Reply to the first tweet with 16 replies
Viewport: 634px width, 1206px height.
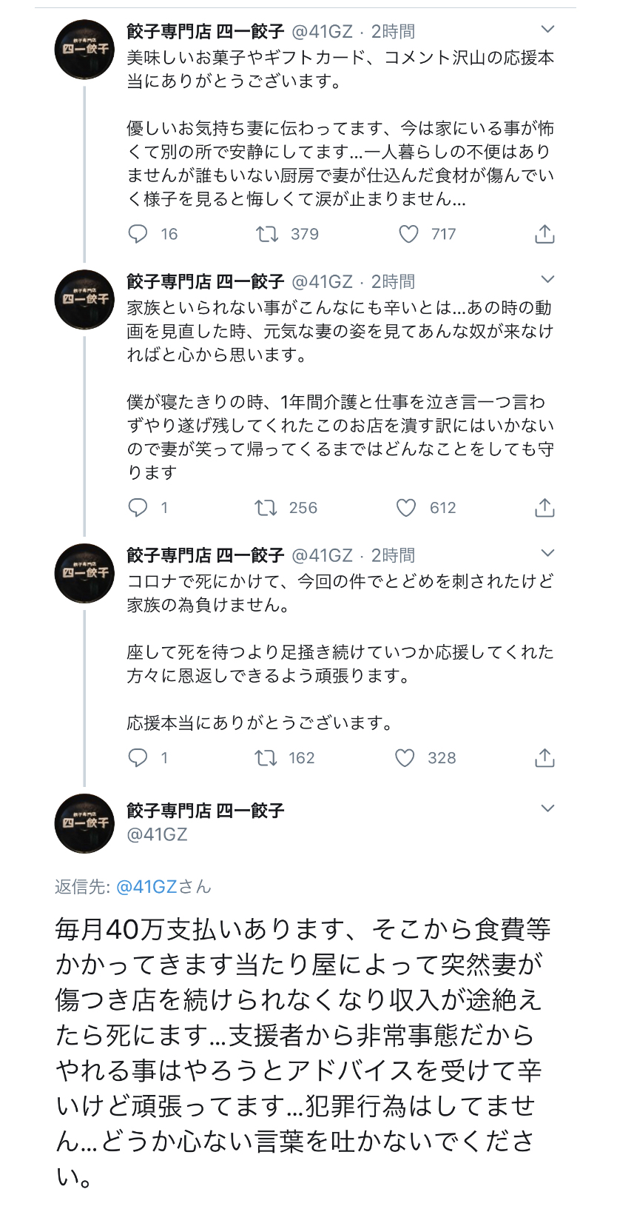138,235
